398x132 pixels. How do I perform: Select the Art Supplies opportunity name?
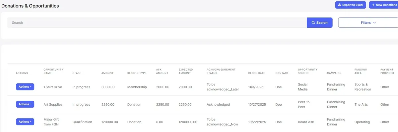[53, 105]
